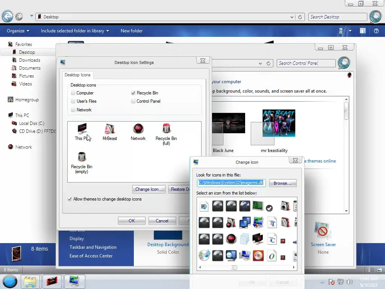Enable the Network desktop icon checkbox
Viewport: 385px width, 289px height.
pos(73,110)
